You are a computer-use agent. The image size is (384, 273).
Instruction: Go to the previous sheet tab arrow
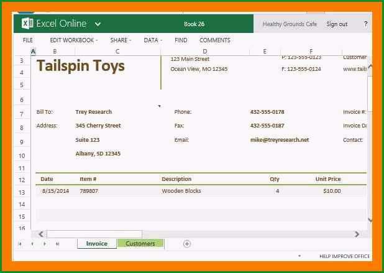(x=32, y=244)
